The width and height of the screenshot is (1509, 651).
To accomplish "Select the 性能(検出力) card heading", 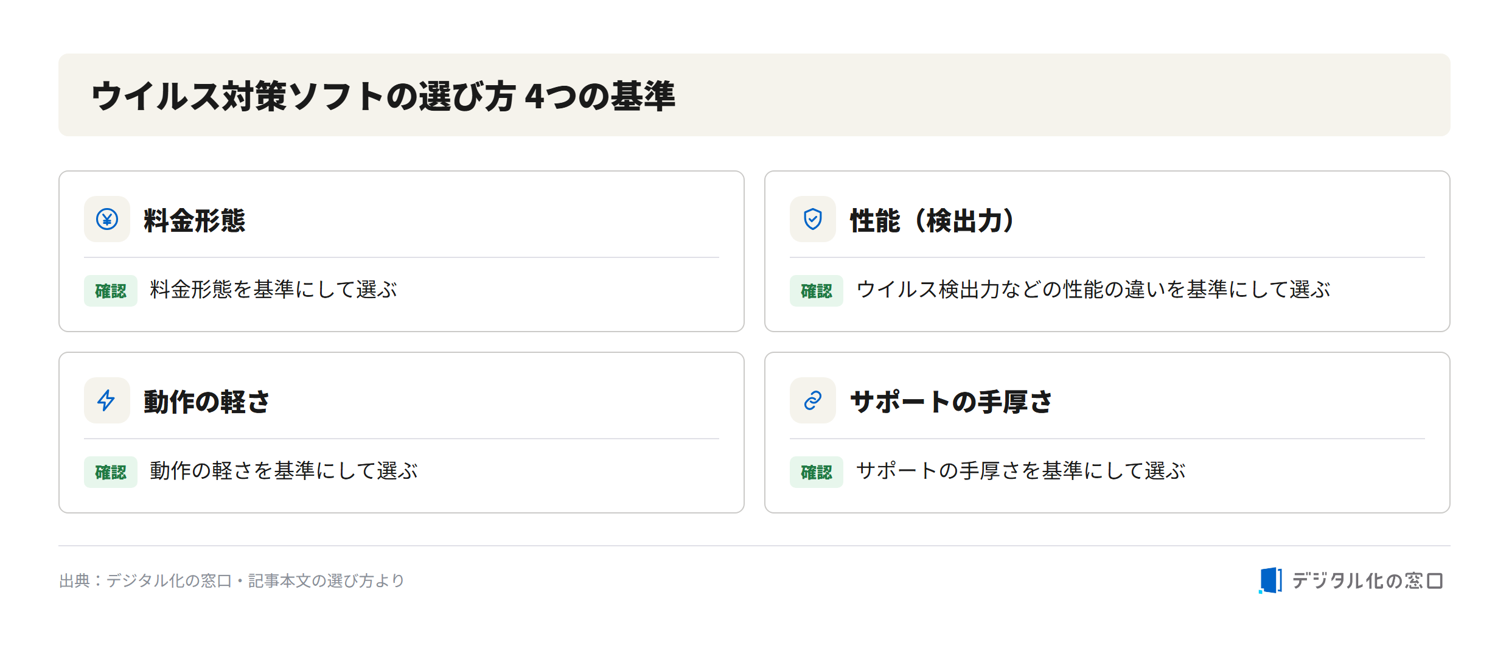I will (932, 220).
